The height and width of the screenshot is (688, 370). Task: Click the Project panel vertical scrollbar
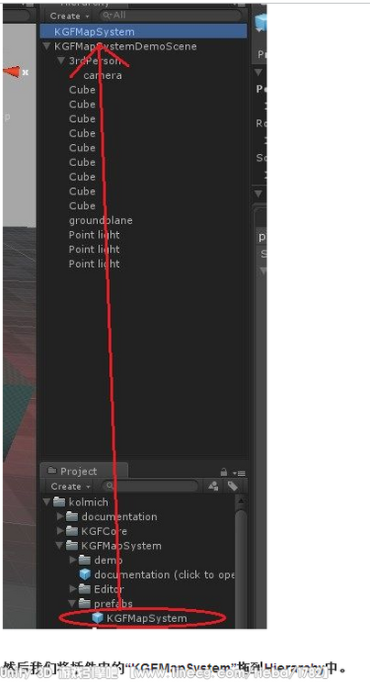[x=241, y=561]
